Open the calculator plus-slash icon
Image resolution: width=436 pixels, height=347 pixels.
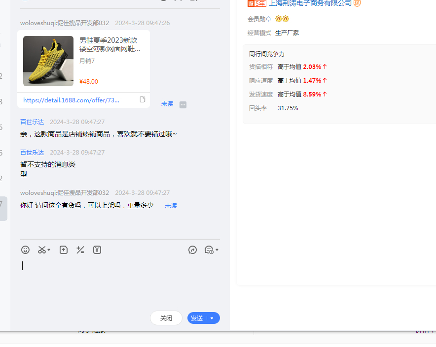80,250
